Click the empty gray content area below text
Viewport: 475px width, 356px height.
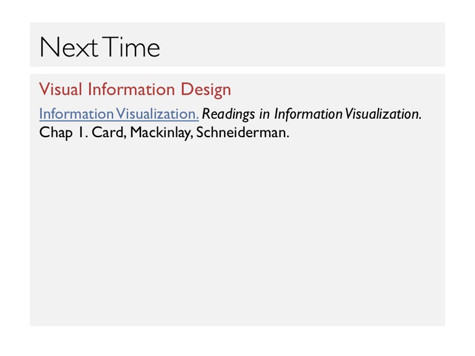pyautogui.click(x=237, y=233)
